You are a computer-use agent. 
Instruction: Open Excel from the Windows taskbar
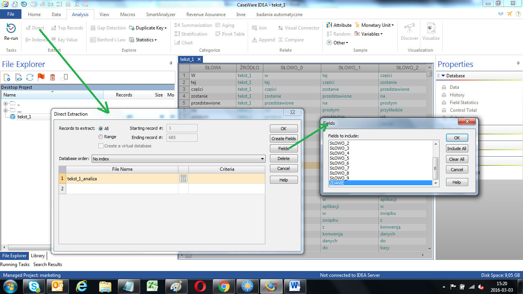click(153, 286)
